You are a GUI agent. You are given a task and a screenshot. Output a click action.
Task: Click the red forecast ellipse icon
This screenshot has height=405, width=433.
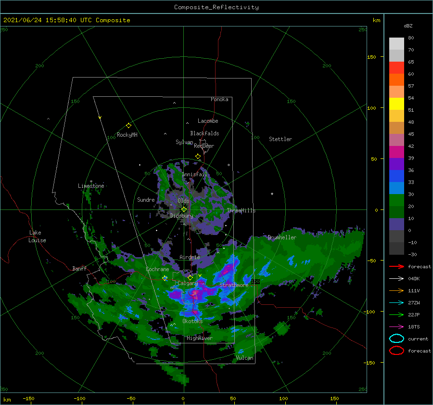tap(396, 351)
